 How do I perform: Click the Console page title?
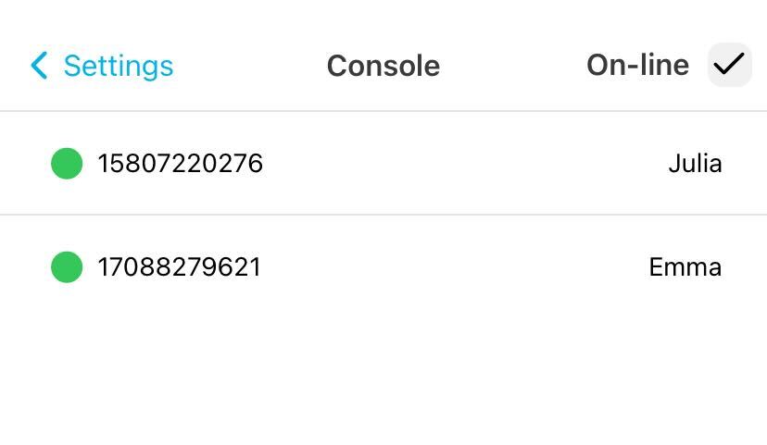tap(383, 66)
